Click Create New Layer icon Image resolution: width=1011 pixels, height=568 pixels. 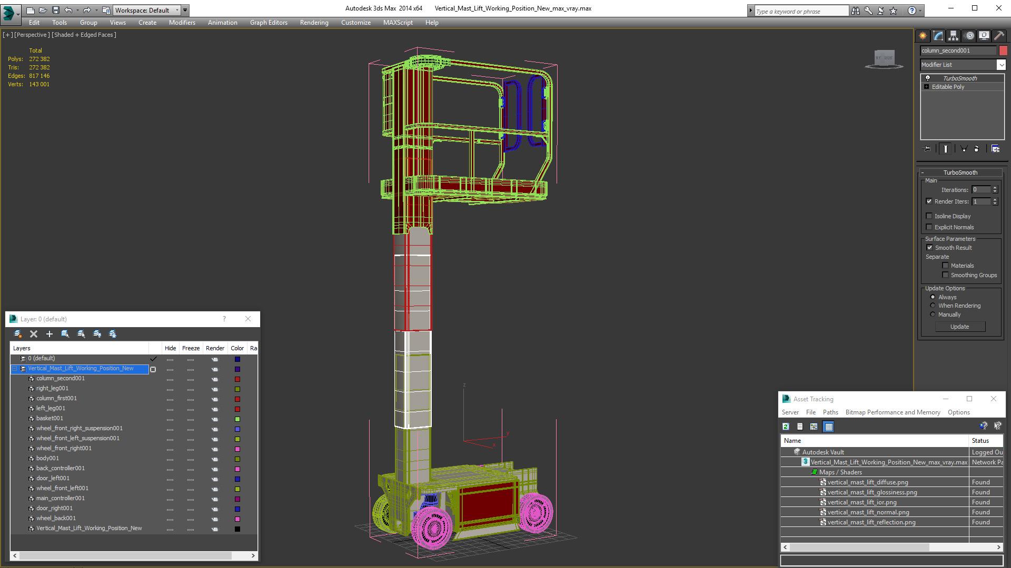tap(18, 334)
